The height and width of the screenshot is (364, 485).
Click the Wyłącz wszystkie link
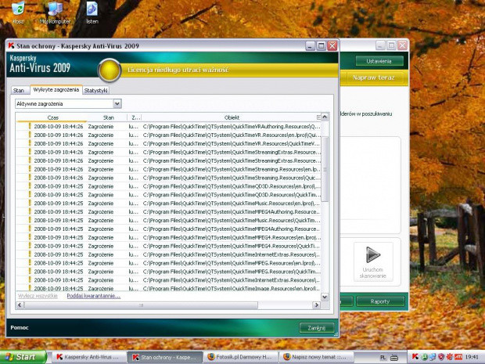(38, 296)
